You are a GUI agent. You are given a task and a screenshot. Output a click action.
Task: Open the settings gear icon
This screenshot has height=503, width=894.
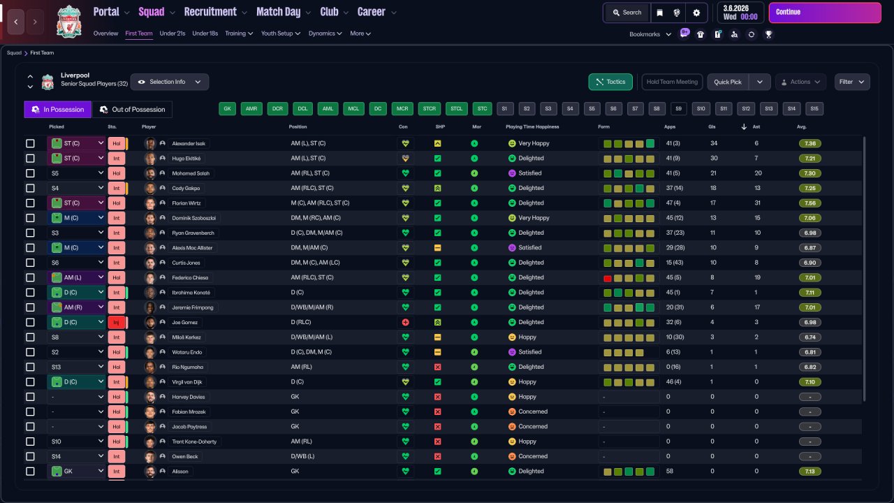coord(696,13)
